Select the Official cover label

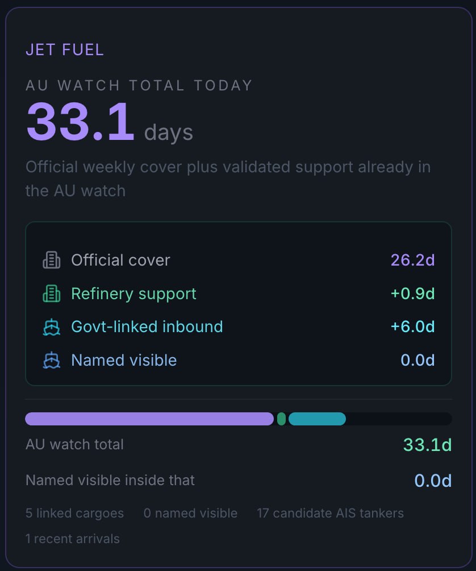click(x=121, y=260)
